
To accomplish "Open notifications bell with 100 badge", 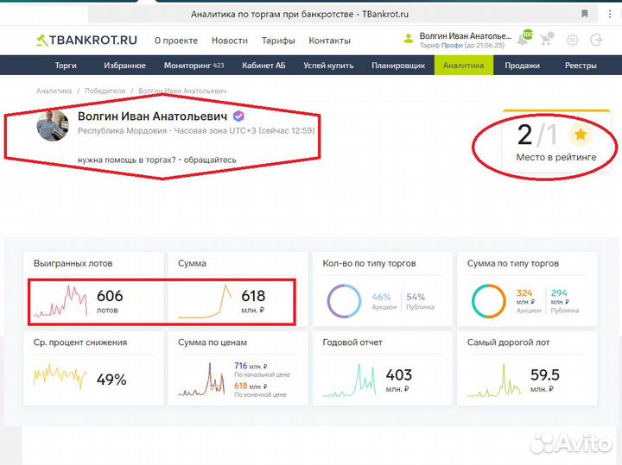I will click(524, 40).
